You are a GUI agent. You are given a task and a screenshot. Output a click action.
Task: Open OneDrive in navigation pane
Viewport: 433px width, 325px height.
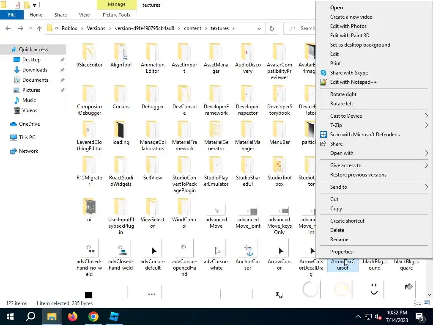(29, 124)
